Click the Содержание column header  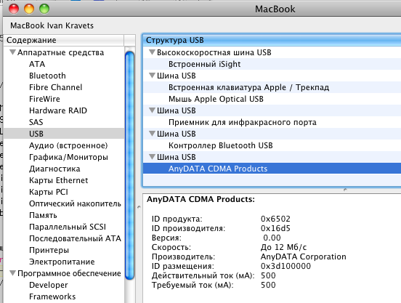click(x=64, y=40)
